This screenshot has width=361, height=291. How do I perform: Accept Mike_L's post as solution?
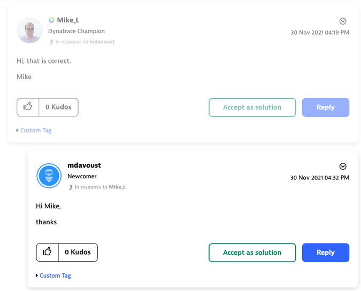click(x=252, y=107)
